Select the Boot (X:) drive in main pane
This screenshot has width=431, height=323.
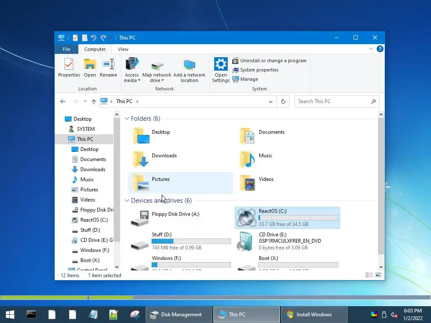tap(287, 262)
